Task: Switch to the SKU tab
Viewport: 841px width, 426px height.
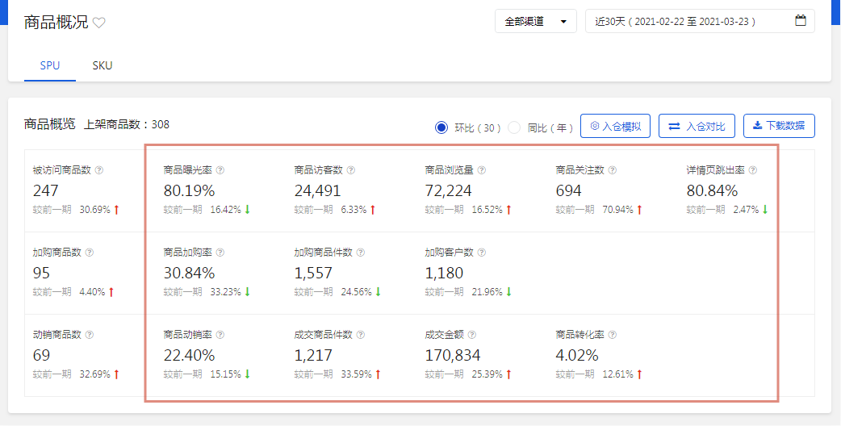Action: 103,65
